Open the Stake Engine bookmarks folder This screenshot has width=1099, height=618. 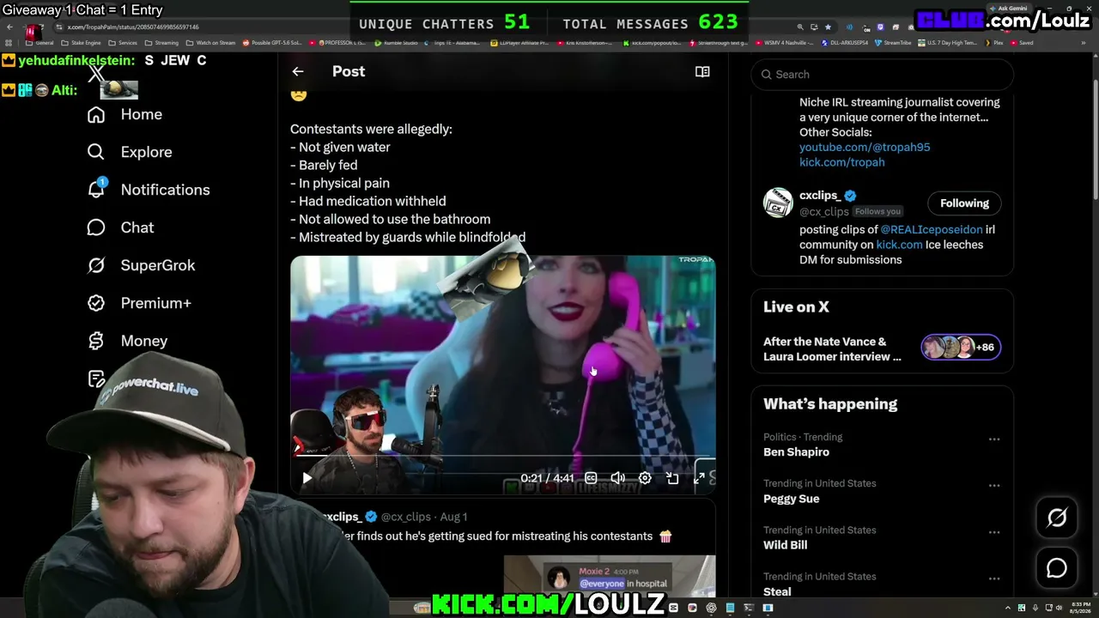pos(80,42)
